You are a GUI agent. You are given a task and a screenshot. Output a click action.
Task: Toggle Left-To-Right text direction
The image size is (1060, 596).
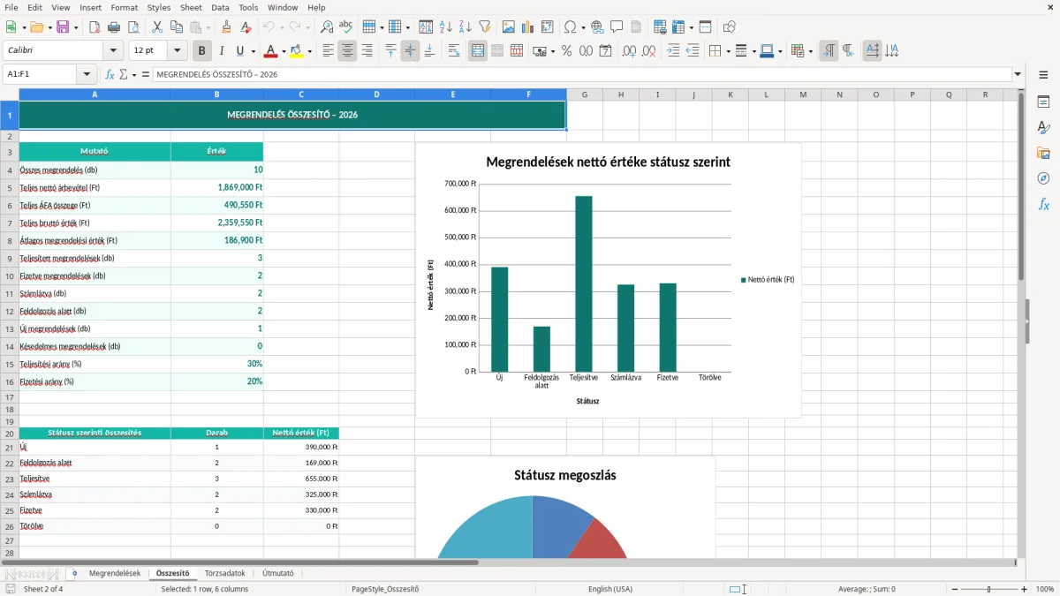click(829, 51)
